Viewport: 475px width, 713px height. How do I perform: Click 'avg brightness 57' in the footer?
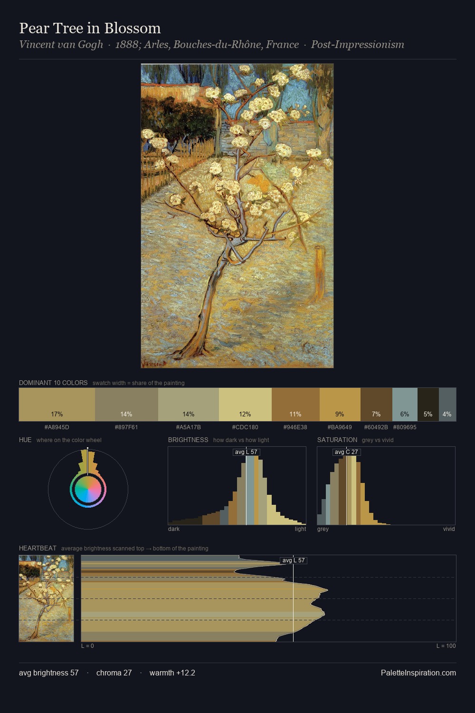[x=49, y=673]
